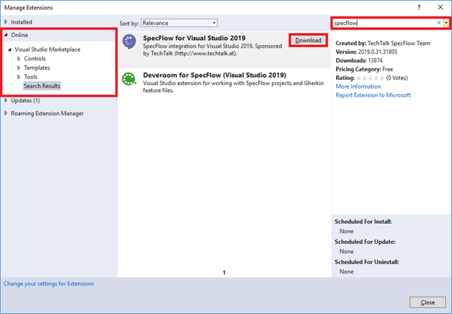Select the Online category label
Viewport: 452px width, 314px height.
coord(19,35)
